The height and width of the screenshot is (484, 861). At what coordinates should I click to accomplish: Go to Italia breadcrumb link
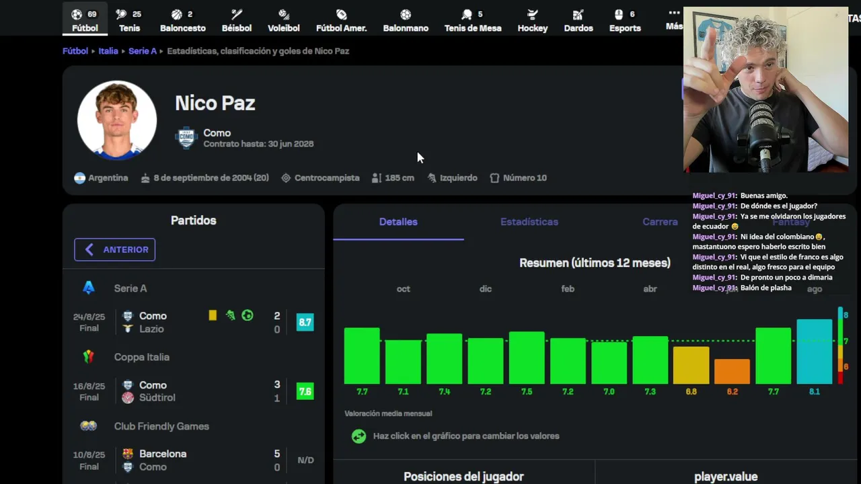(108, 51)
